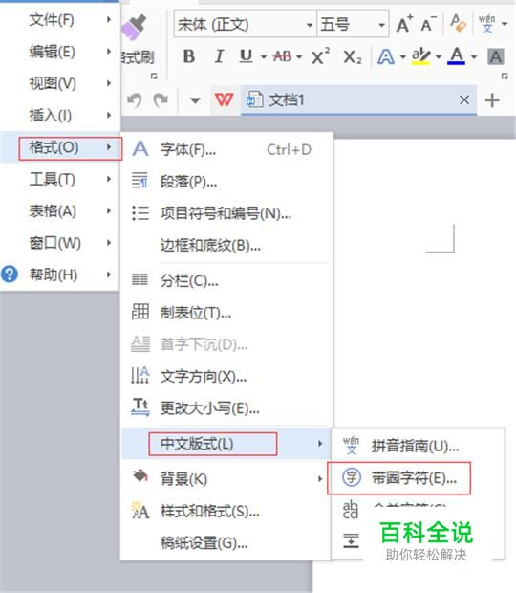Viewport: 516px width, 593px height.
Task: Open 背景(K) submenu
Action: [226, 479]
